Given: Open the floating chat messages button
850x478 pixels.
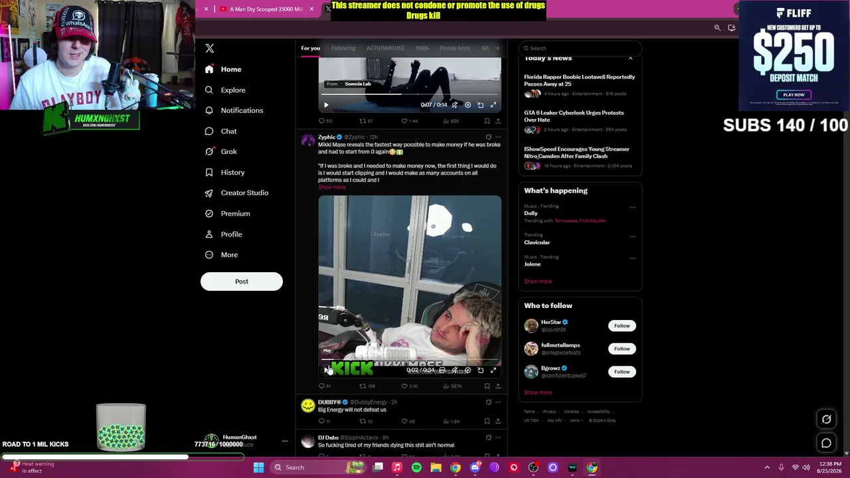Looking at the screenshot, I should [827, 443].
